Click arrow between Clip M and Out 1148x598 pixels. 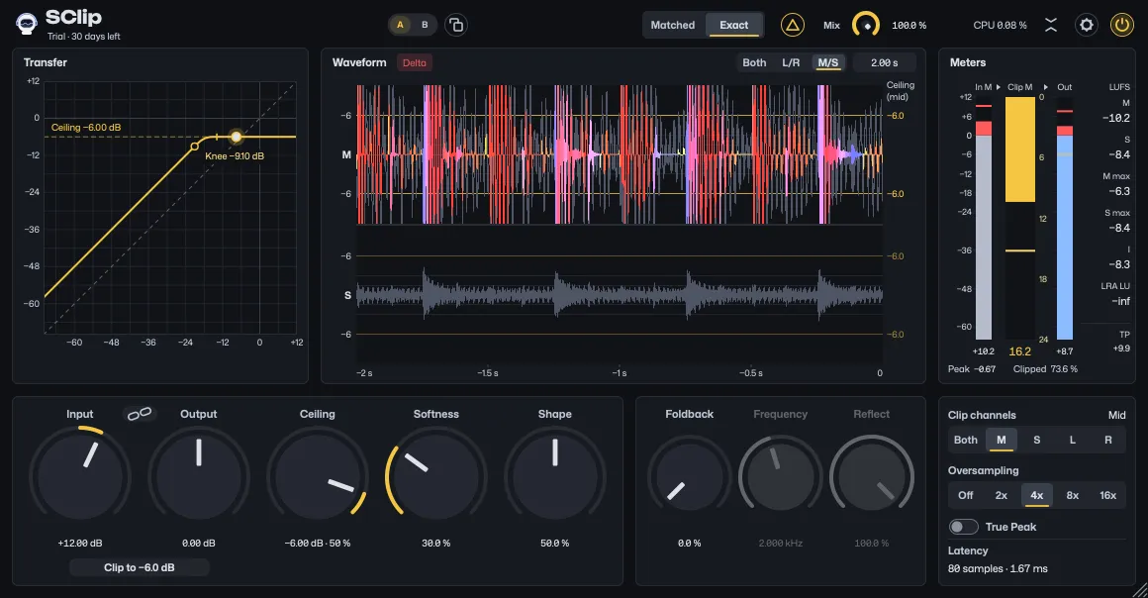pyautogui.click(x=1045, y=87)
